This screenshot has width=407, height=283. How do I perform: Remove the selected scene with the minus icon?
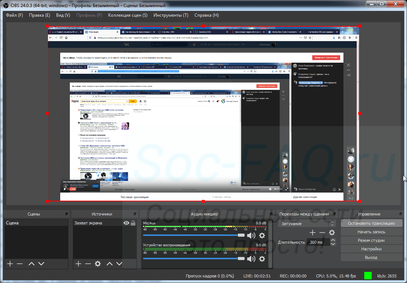coord(20,264)
